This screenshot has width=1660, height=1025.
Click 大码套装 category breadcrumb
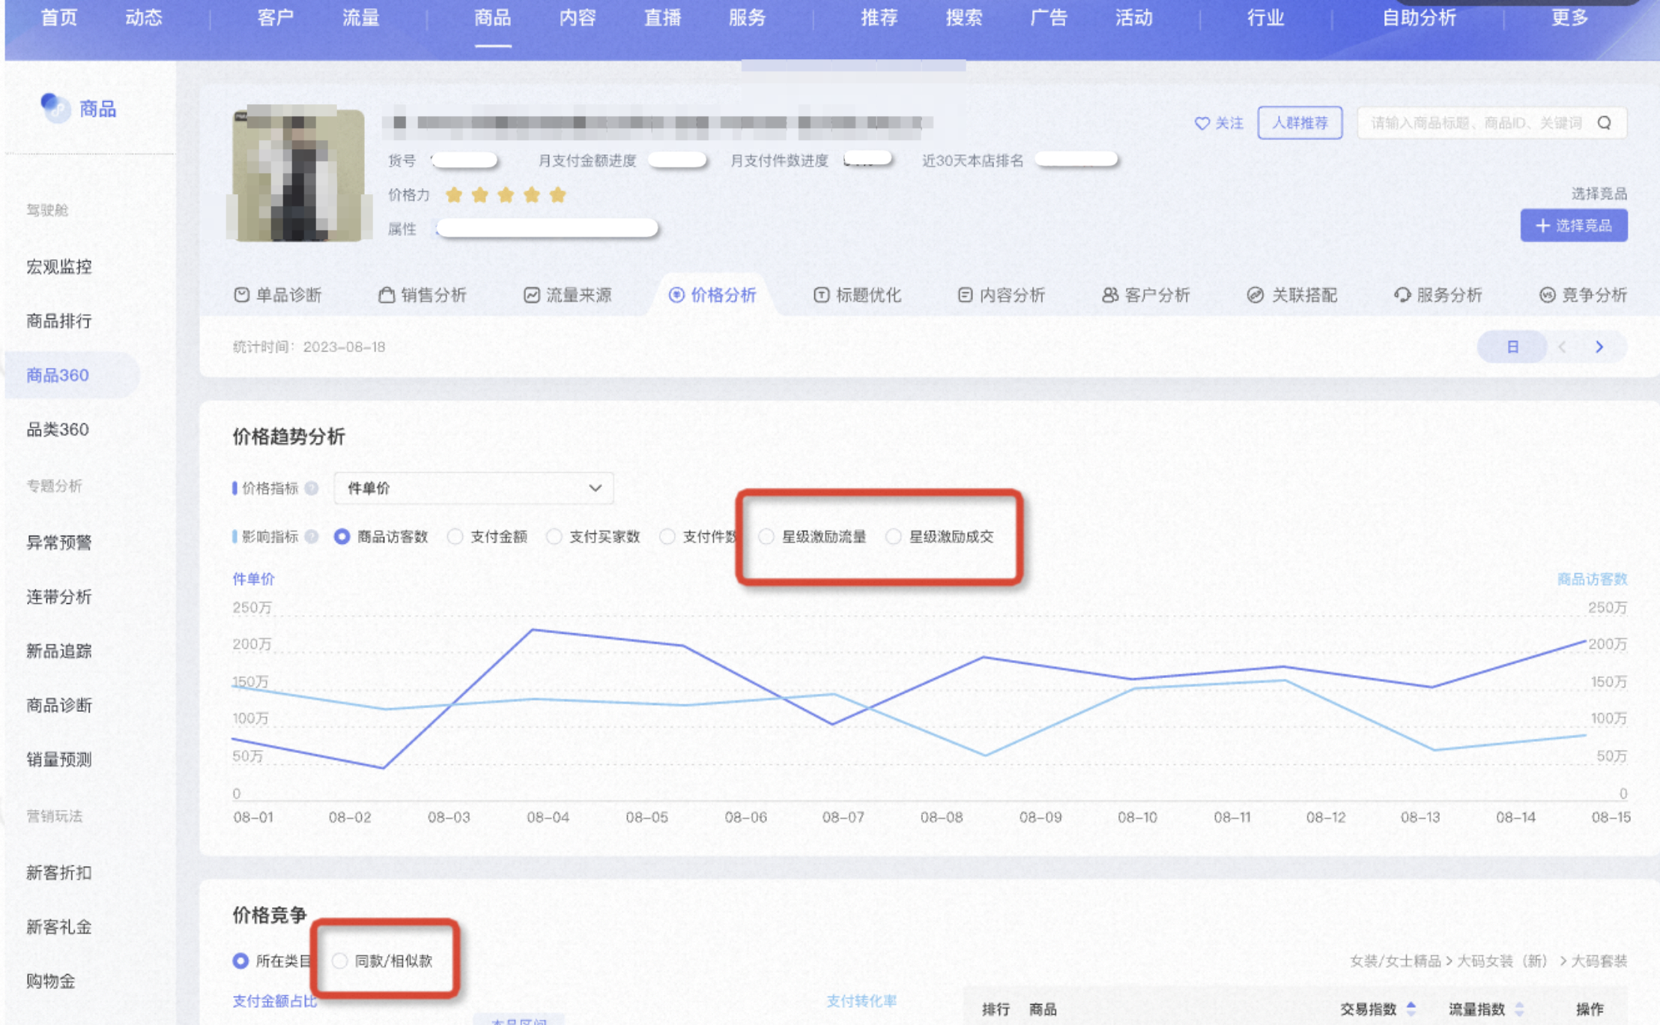coord(1599,961)
